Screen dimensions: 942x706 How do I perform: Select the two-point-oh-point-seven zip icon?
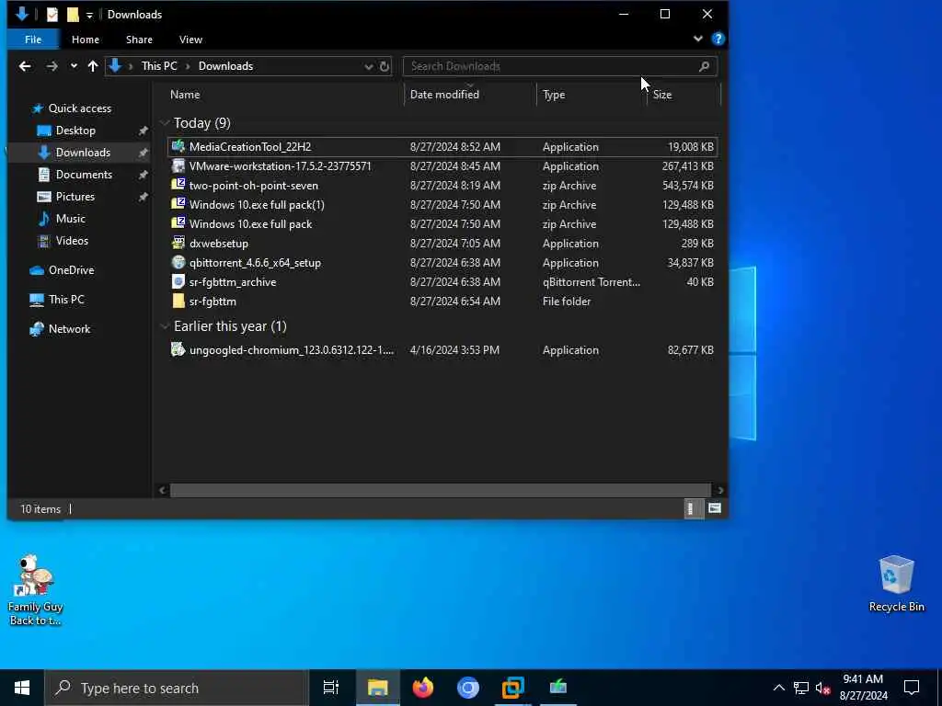(x=178, y=185)
